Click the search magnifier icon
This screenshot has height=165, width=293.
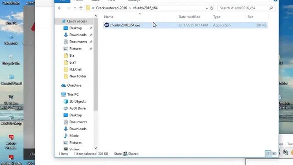click(271, 8)
